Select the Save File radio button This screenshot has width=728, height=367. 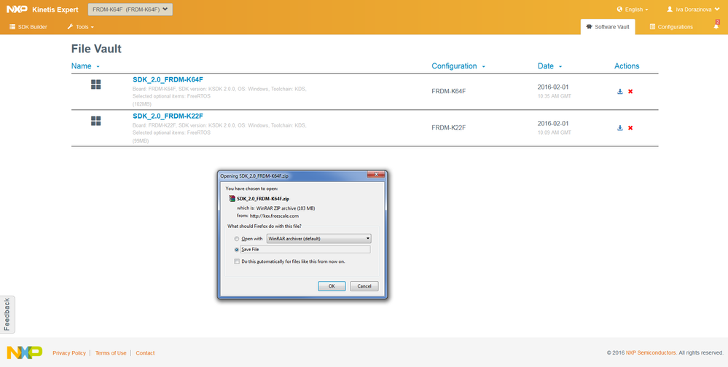(x=237, y=250)
